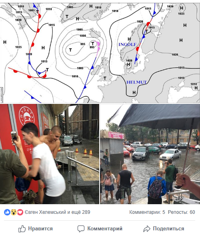Like the post with Нравится
This screenshot has width=200, height=236.
click(36, 229)
